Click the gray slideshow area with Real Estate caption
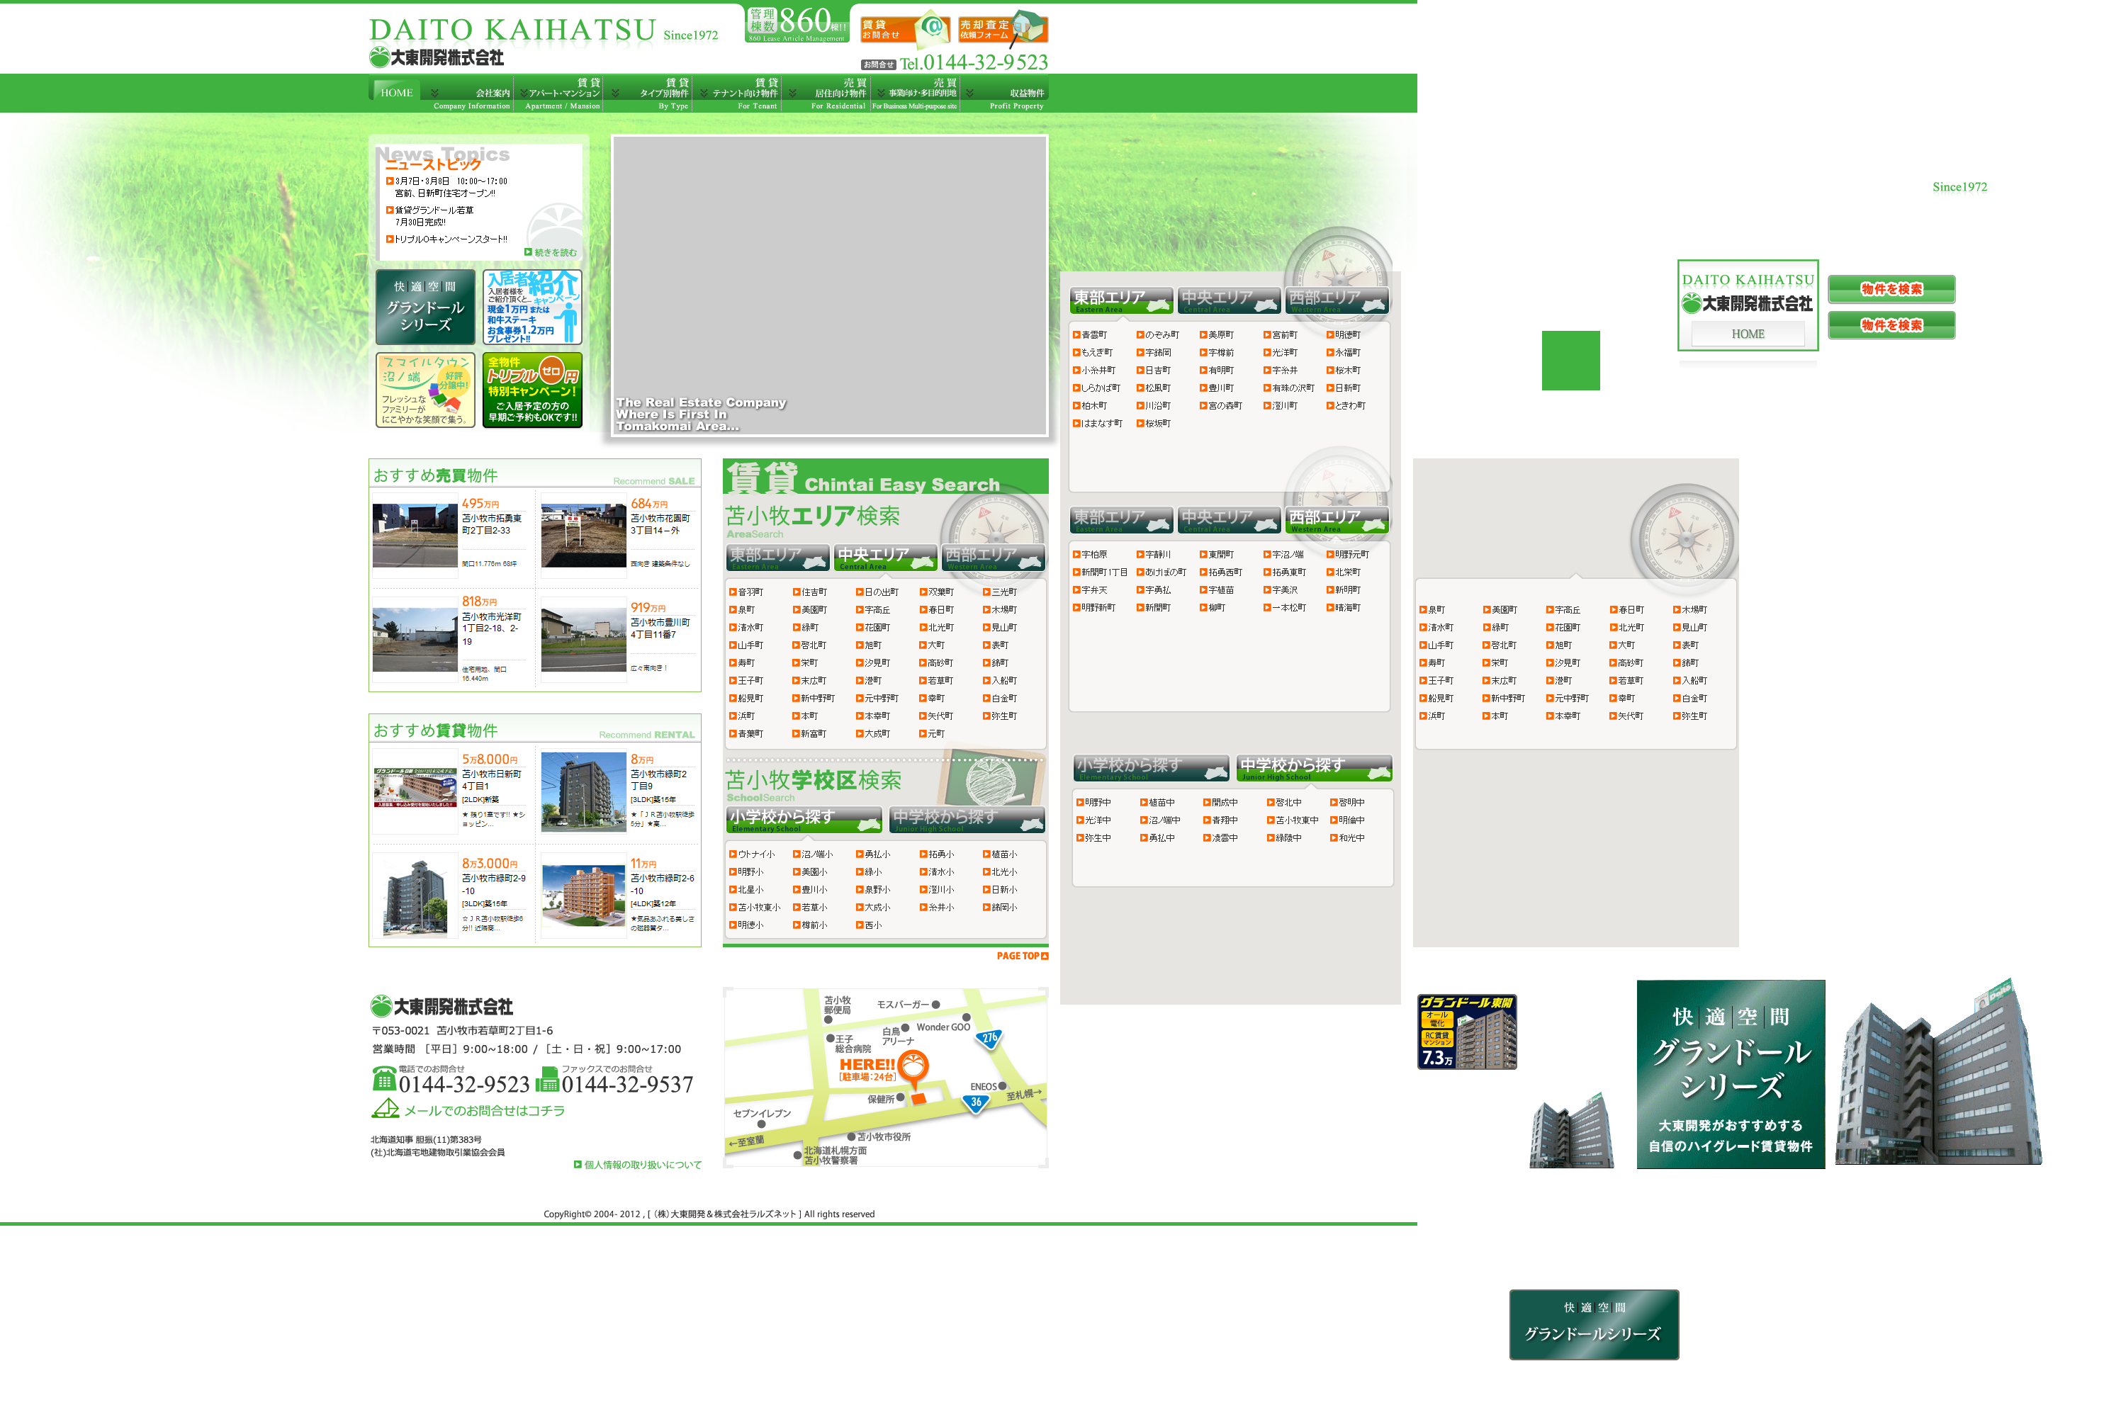Image resolution: width=2126 pixels, height=1417 pixels. (830, 286)
